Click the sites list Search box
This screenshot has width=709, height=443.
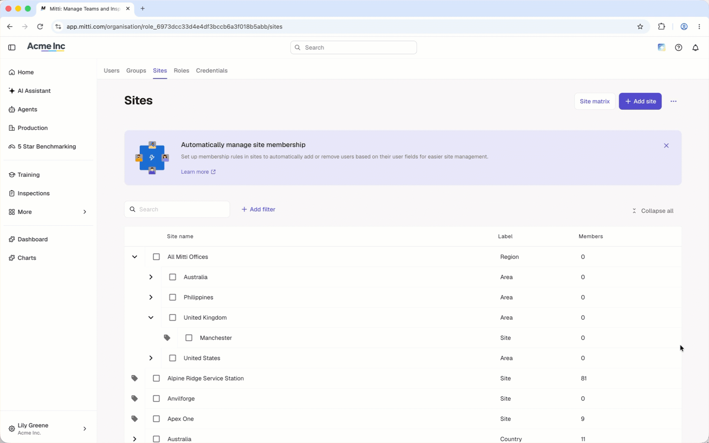tap(177, 209)
